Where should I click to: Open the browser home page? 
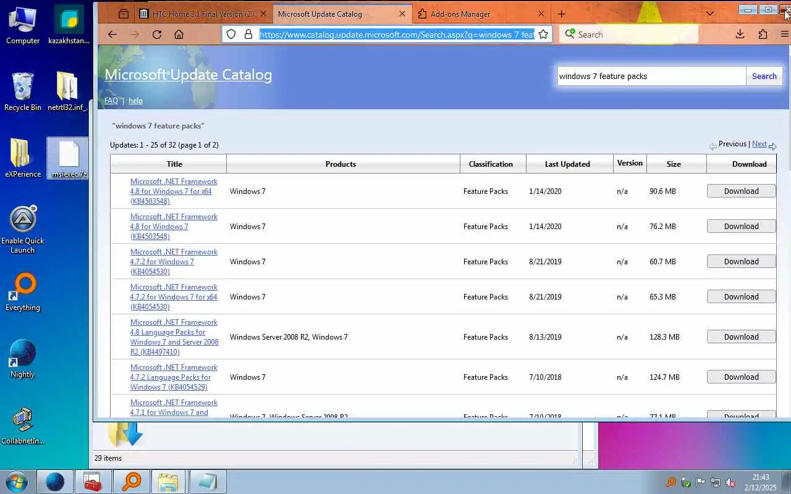click(179, 35)
